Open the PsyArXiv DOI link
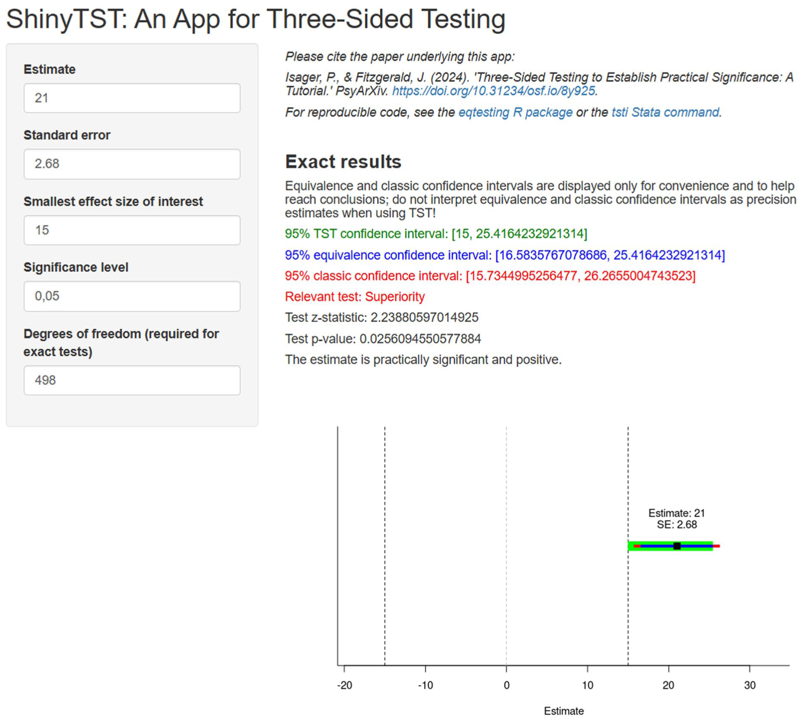801x719 pixels. 494,91
